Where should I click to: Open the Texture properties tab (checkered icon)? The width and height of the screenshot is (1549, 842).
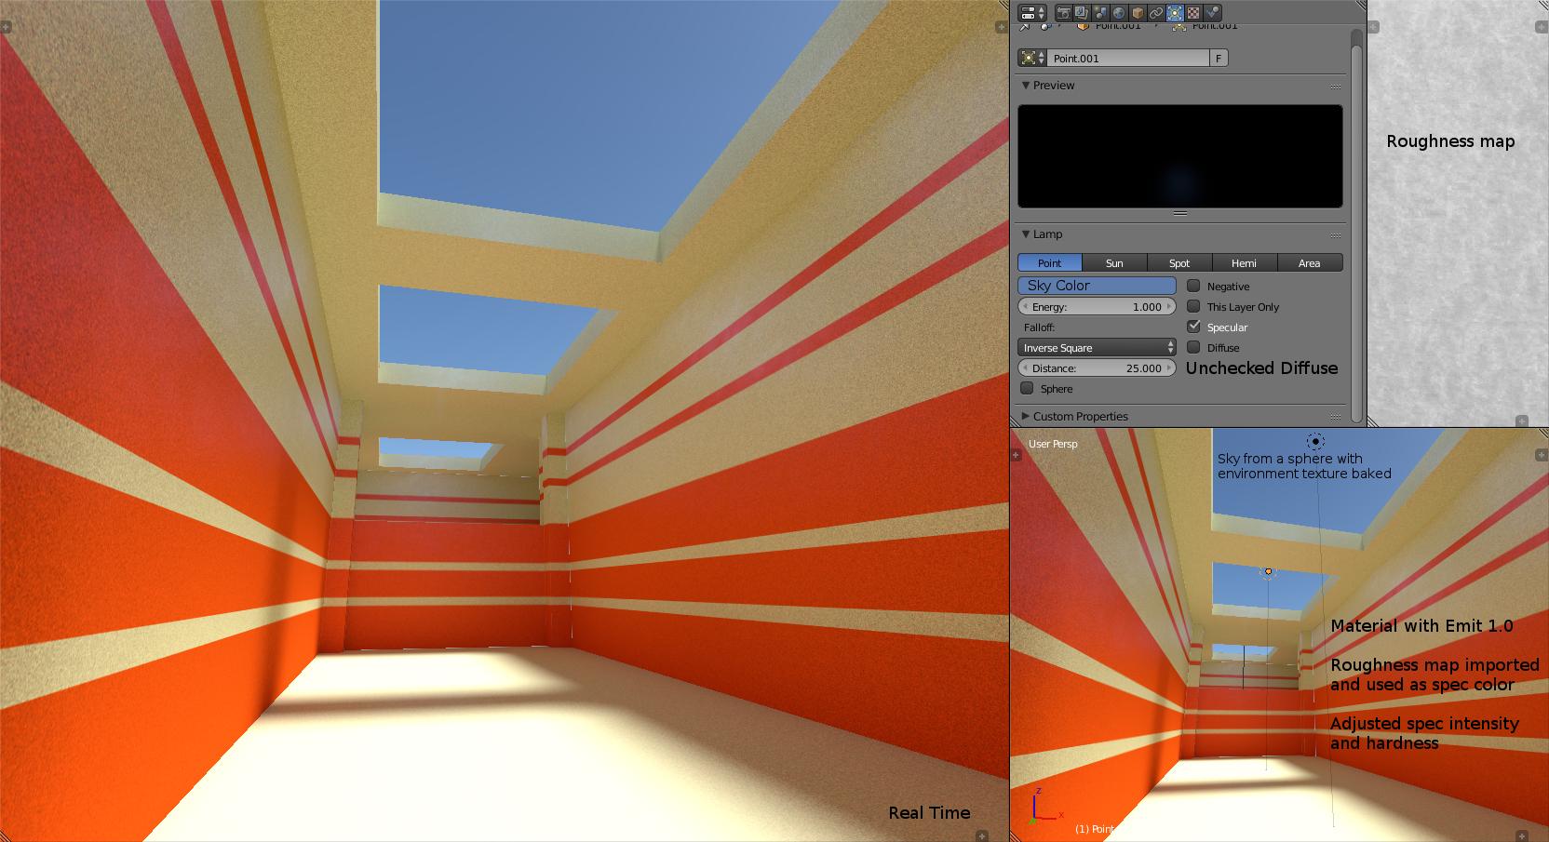tap(1193, 13)
